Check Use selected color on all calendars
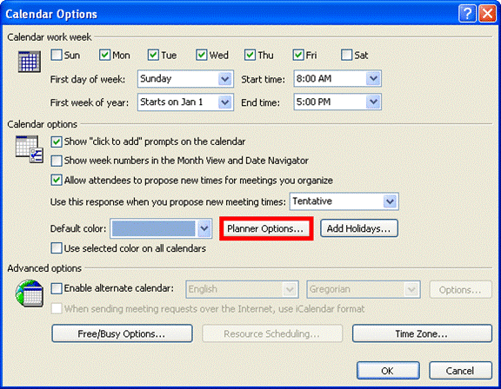 click(x=57, y=248)
